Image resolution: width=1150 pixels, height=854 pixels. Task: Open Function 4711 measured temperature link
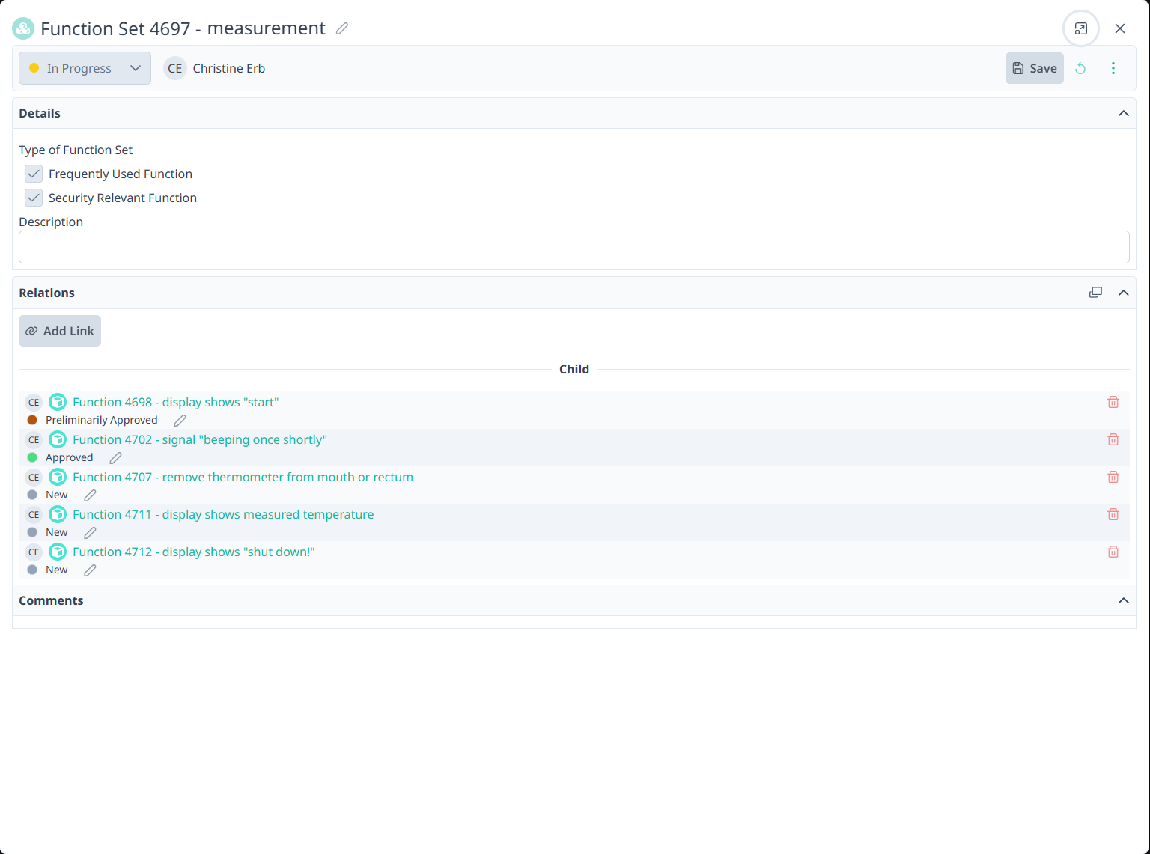pyautogui.click(x=223, y=514)
